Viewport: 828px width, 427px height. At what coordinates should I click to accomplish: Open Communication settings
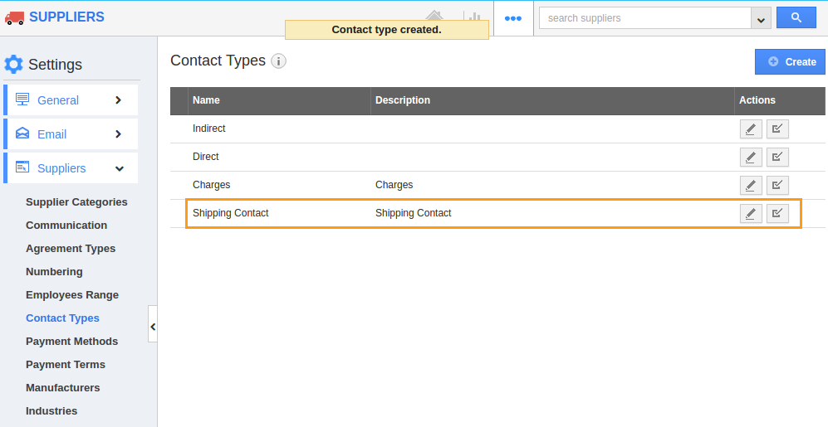click(66, 225)
